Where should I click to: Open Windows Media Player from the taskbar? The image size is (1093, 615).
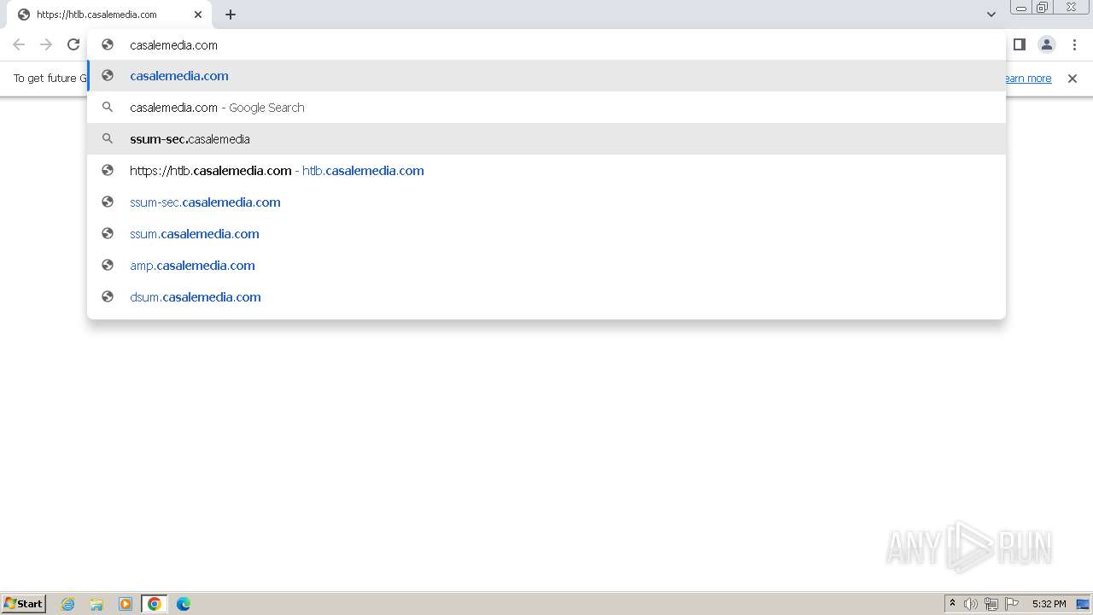coord(126,604)
